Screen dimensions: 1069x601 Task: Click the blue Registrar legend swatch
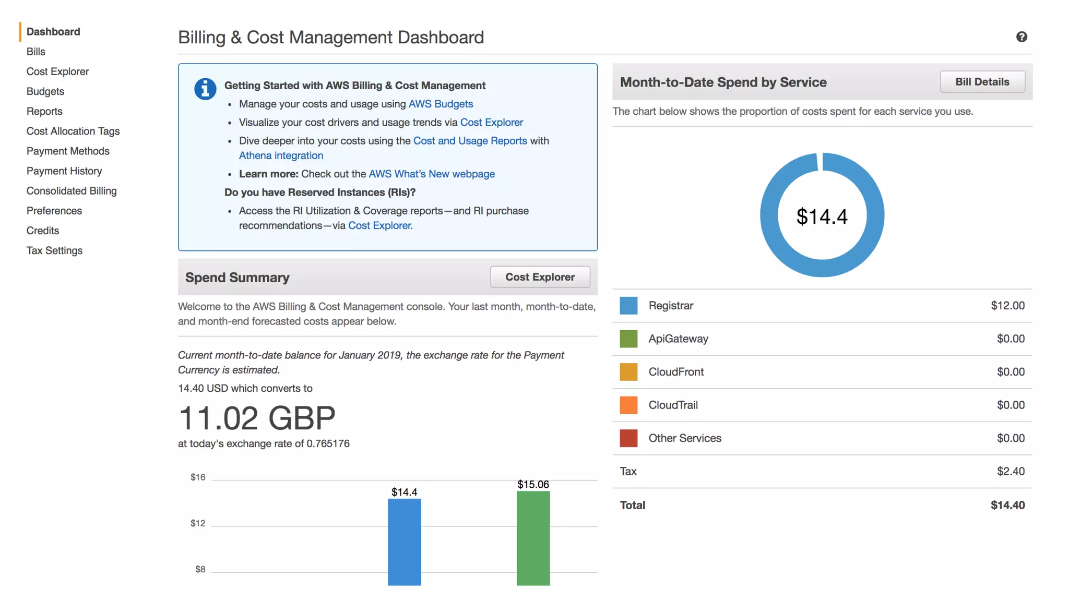(x=628, y=306)
